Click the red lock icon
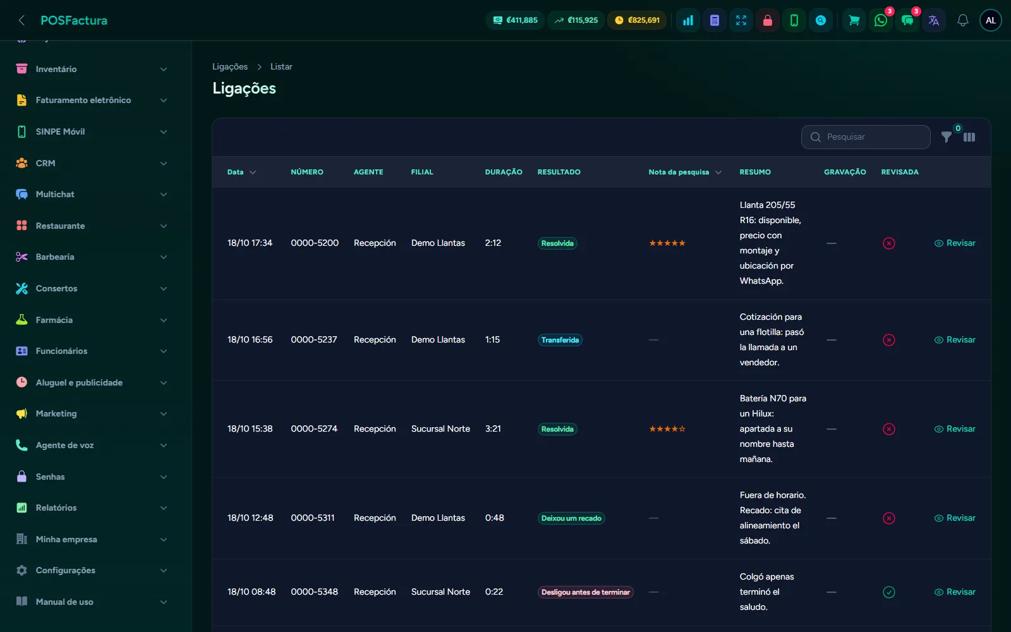Image resolution: width=1011 pixels, height=632 pixels. click(x=768, y=20)
